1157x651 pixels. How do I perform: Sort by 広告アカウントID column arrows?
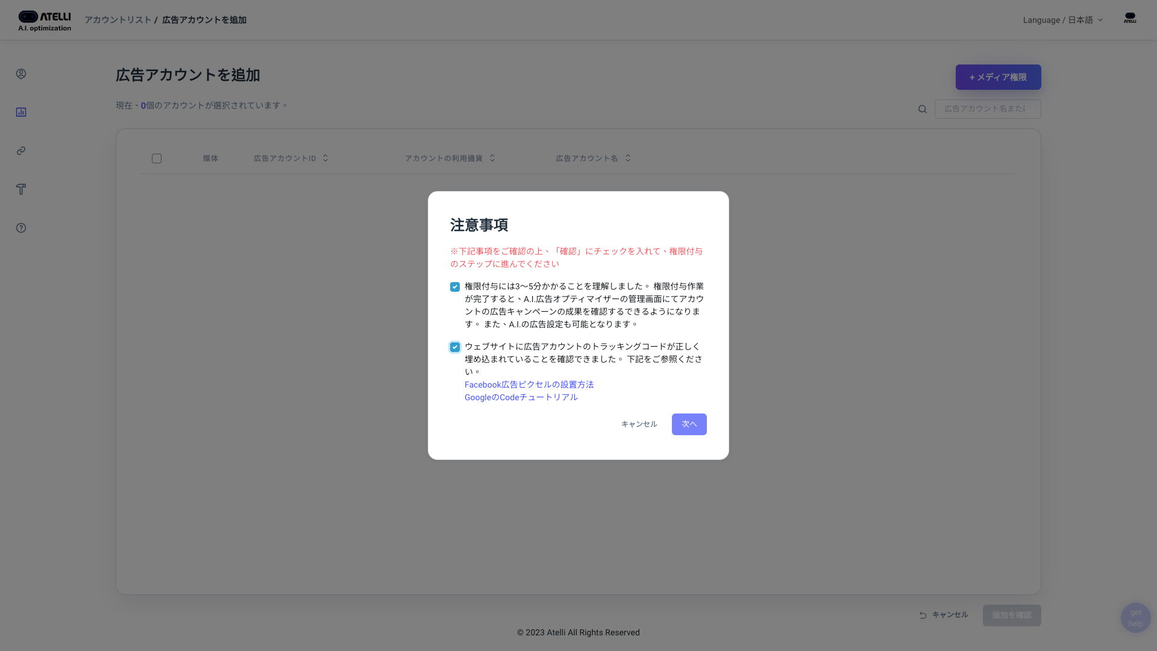325,158
